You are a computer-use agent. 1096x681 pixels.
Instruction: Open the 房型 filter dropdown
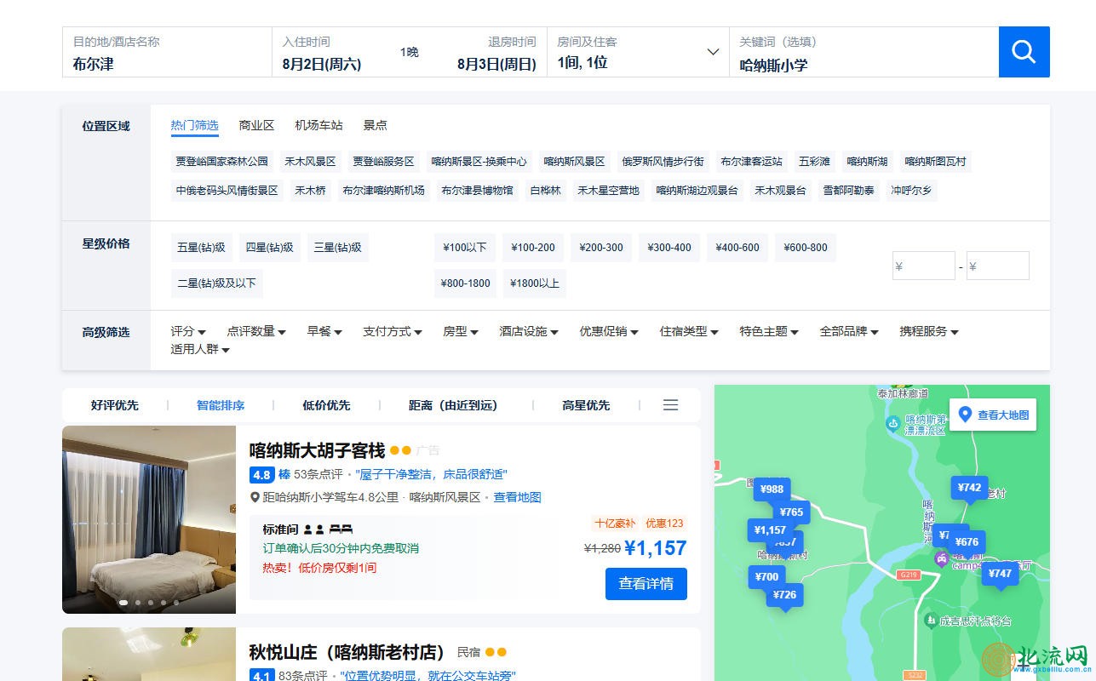[461, 332]
